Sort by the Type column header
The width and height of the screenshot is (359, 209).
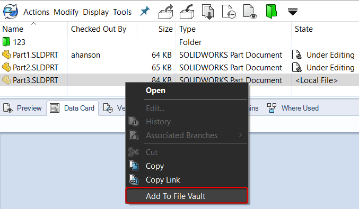pyautogui.click(x=187, y=29)
